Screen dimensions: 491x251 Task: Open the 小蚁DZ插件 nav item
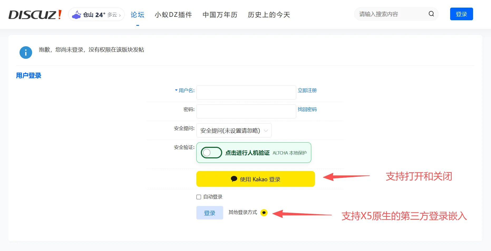click(173, 15)
